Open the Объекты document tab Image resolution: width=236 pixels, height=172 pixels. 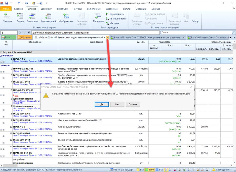point(25,37)
